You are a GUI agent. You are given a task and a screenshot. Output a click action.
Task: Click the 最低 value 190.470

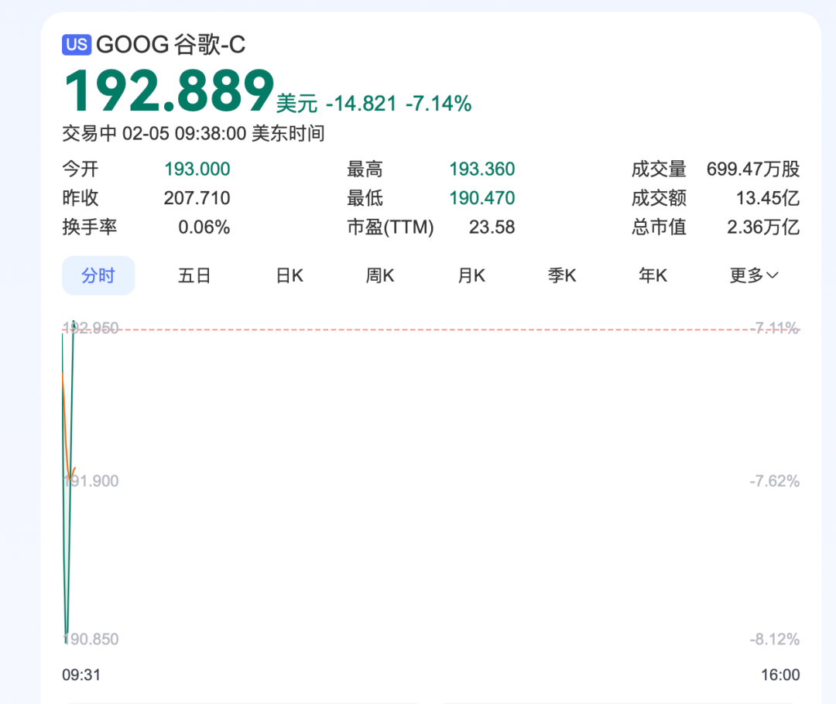point(481,198)
